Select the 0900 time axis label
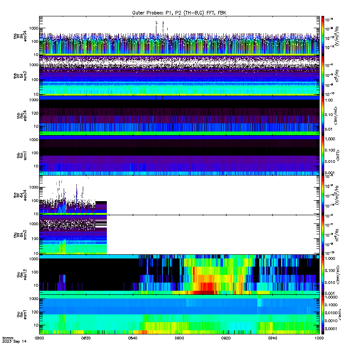 (x=179, y=338)
